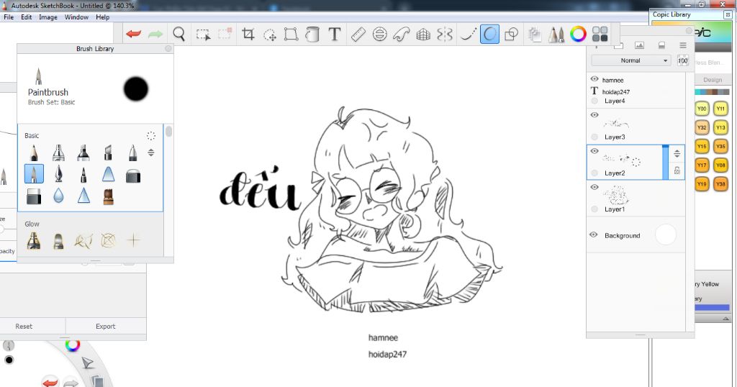
Task: Click the Reset button
Action: point(24,326)
